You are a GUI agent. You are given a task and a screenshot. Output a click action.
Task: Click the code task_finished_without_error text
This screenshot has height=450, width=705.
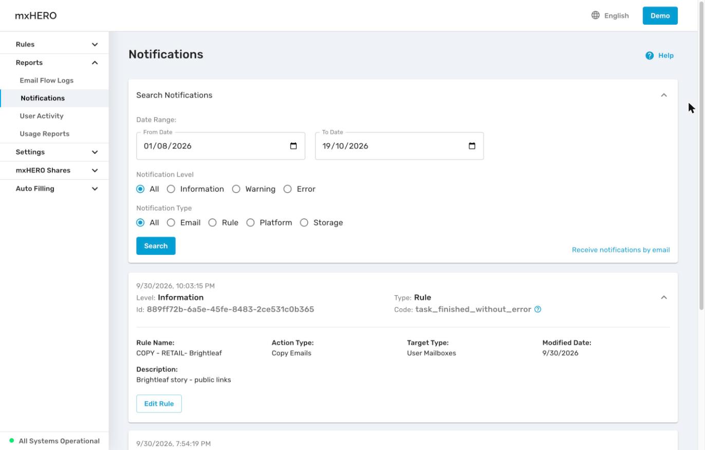[473, 310]
